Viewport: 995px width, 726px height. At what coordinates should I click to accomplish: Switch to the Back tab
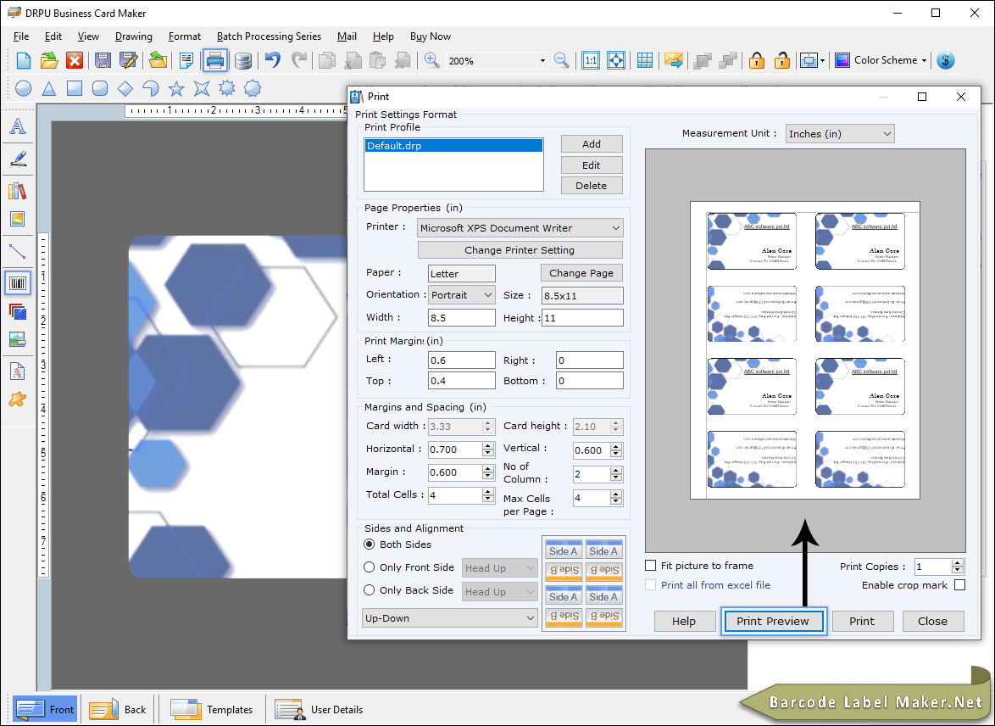click(x=118, y=710)
